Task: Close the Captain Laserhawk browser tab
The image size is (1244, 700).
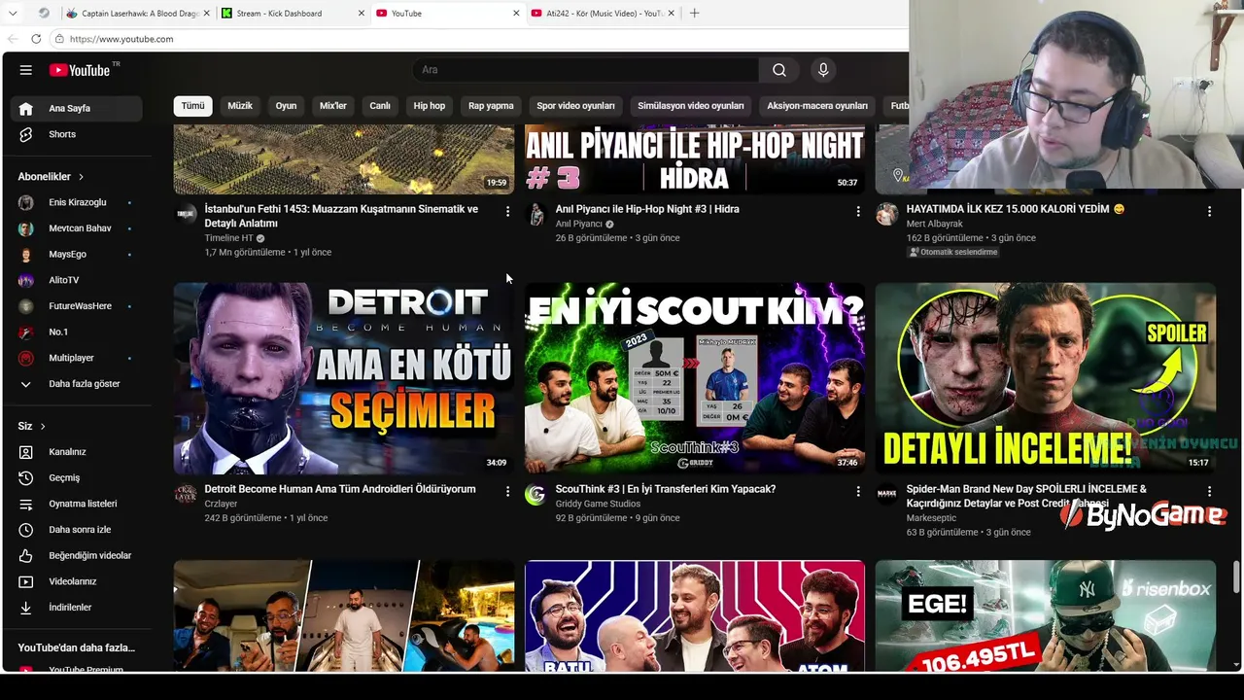Action: click(x=206, y=14)
